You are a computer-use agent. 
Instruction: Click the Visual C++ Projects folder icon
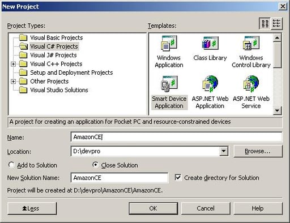(x=23, y=64)
